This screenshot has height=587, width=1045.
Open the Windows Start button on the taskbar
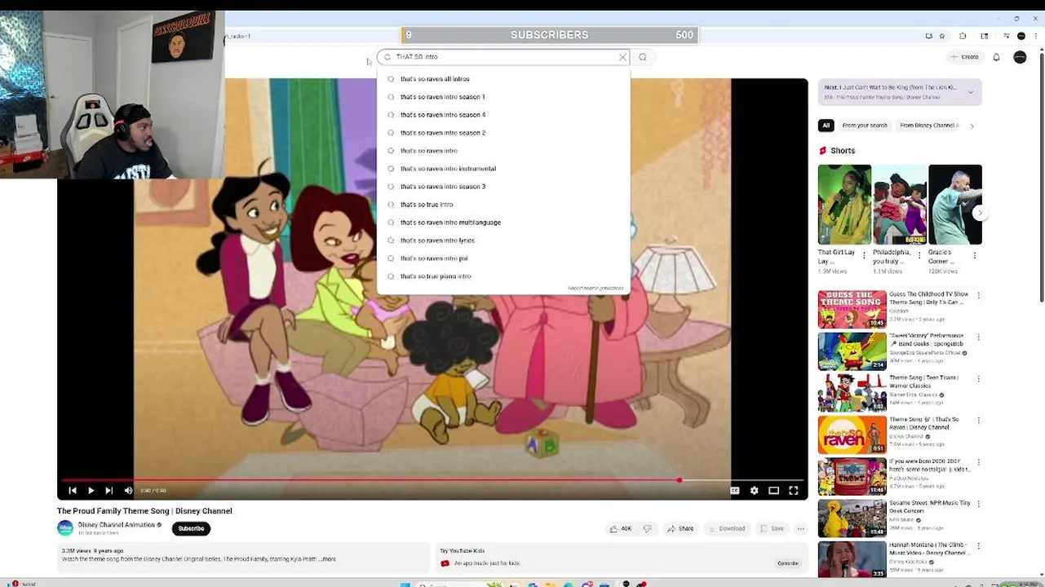click(405, 584)
